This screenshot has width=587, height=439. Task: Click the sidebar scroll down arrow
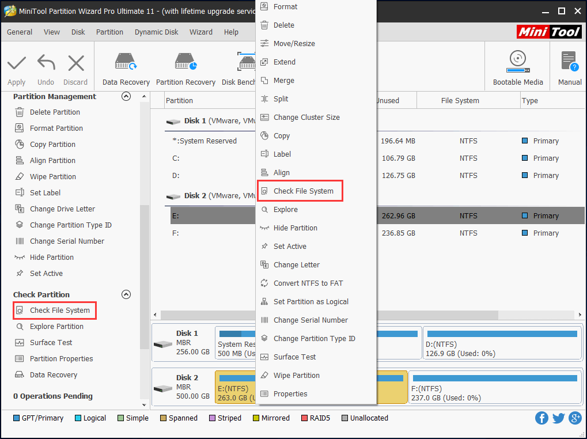(144, 404)
